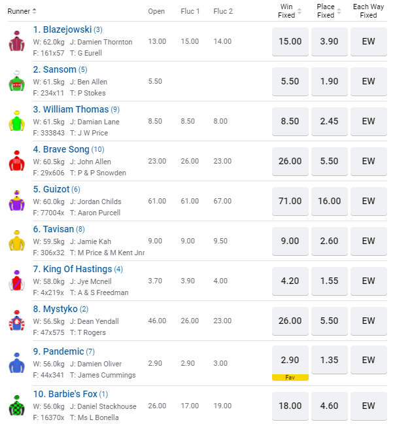The width and height of the screenshot is (395, 424).
Task: Click Guizot's purple and yellow silks icon
Action: coord(16,201)
